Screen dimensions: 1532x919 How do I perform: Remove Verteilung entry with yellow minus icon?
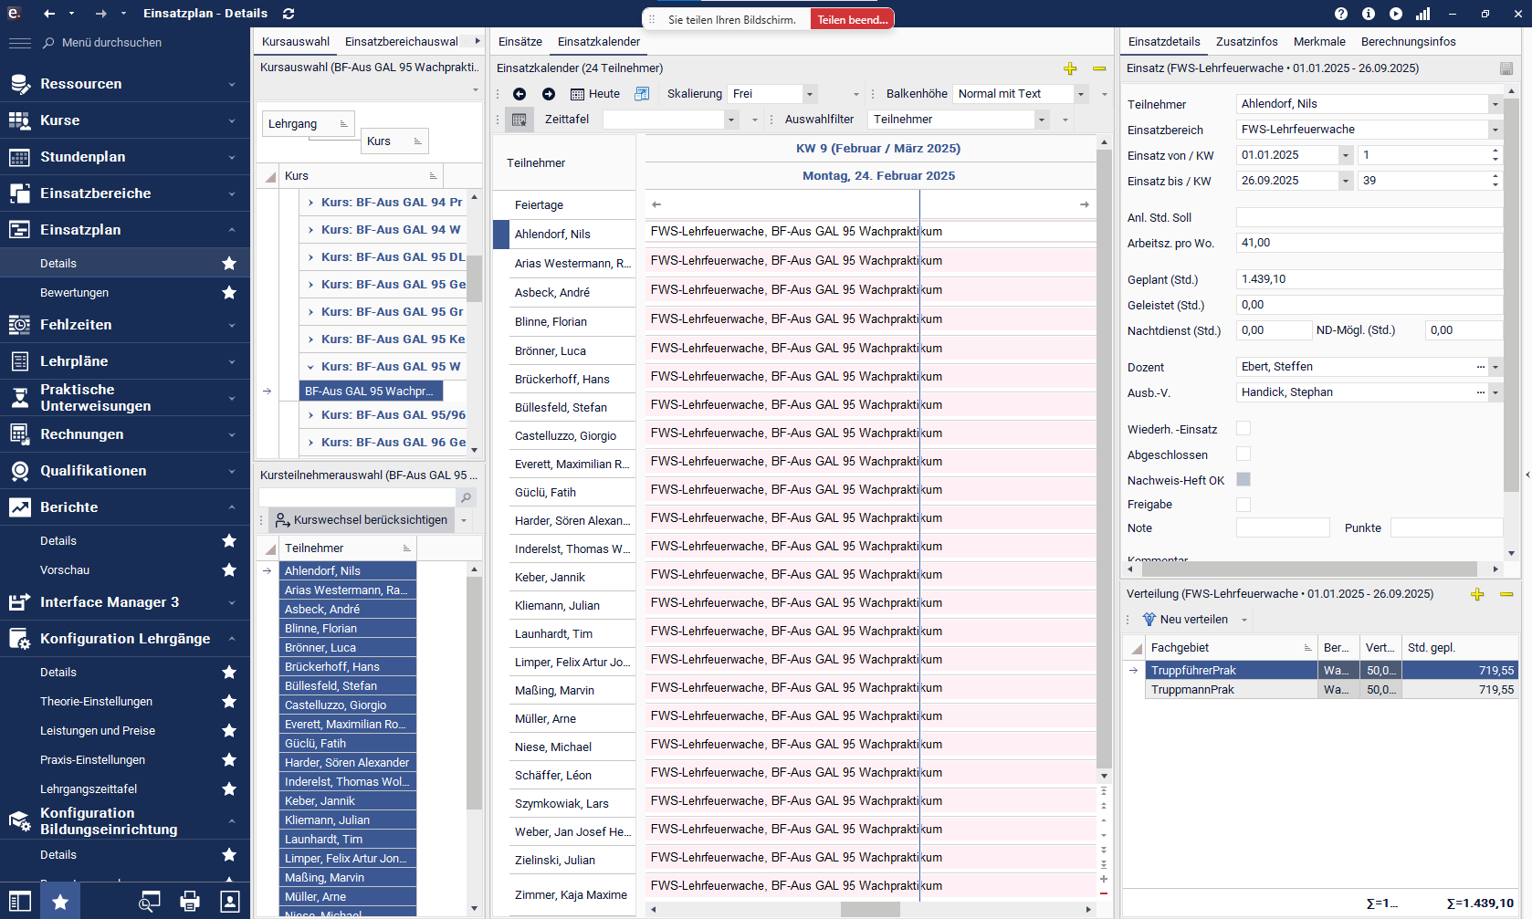[1506, 594]
